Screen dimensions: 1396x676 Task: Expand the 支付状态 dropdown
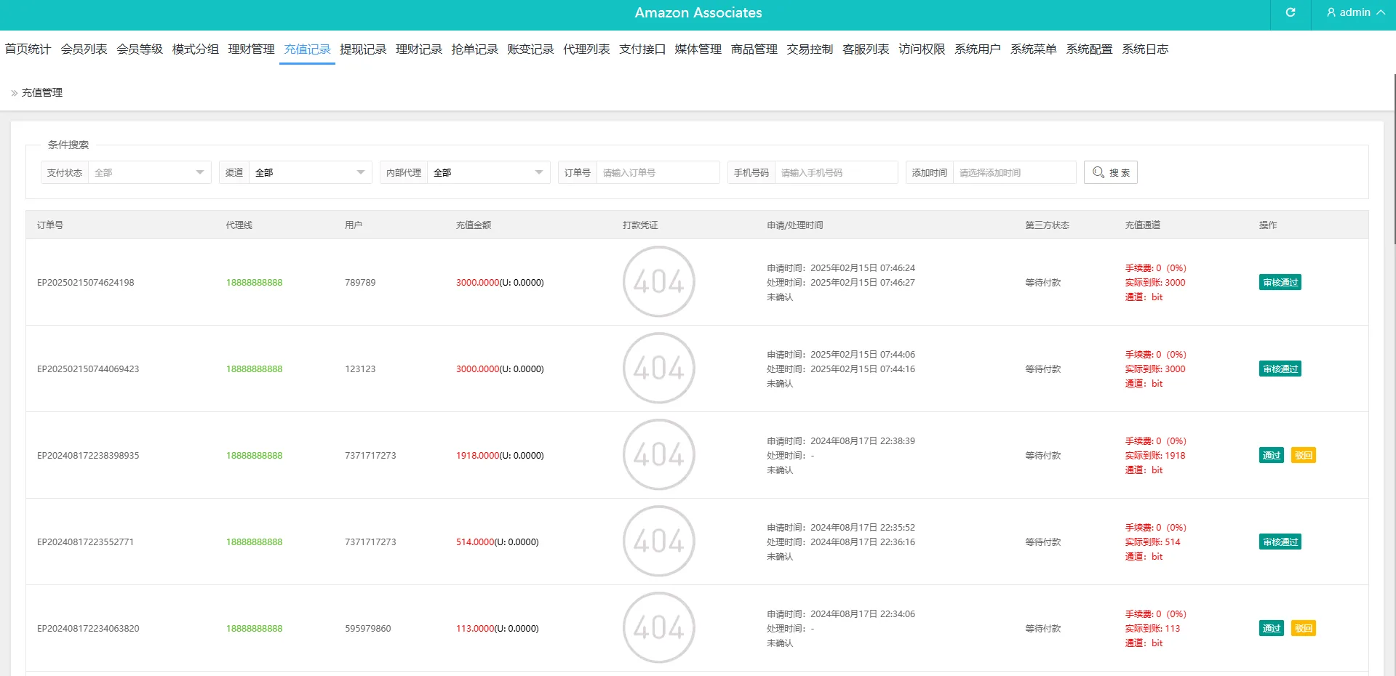(x=149, y=172)
